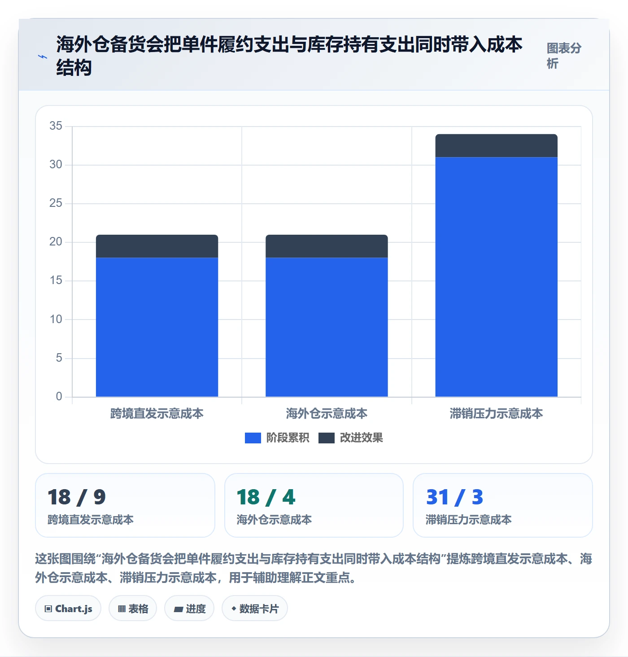The image size is (628, 657).
Task: Click the 跨境直发示意成本 caption in data card
Action: pyautogui.click(x=91, y=520)
